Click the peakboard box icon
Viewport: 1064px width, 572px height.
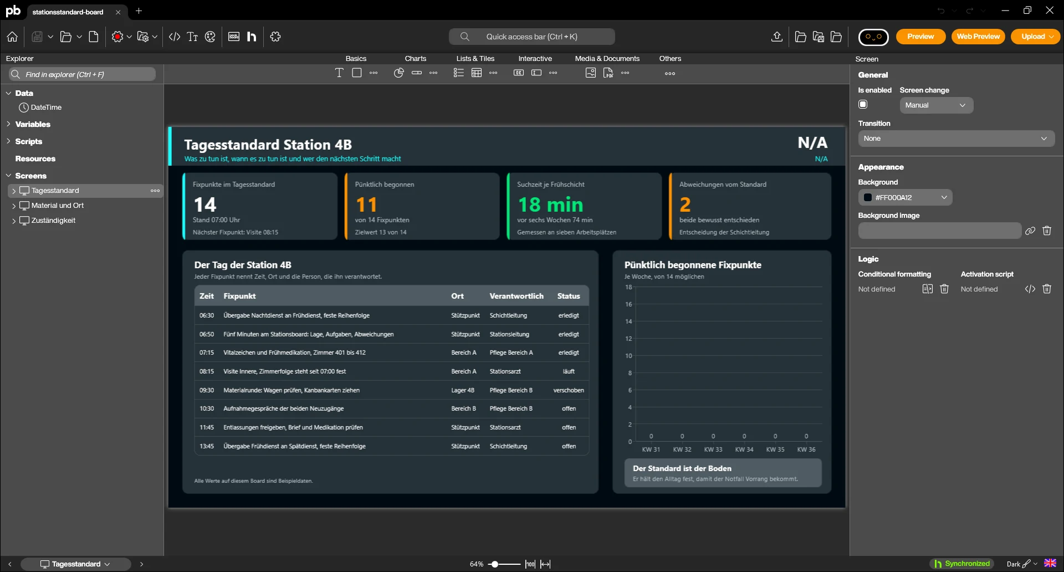[x=234, y=37]
